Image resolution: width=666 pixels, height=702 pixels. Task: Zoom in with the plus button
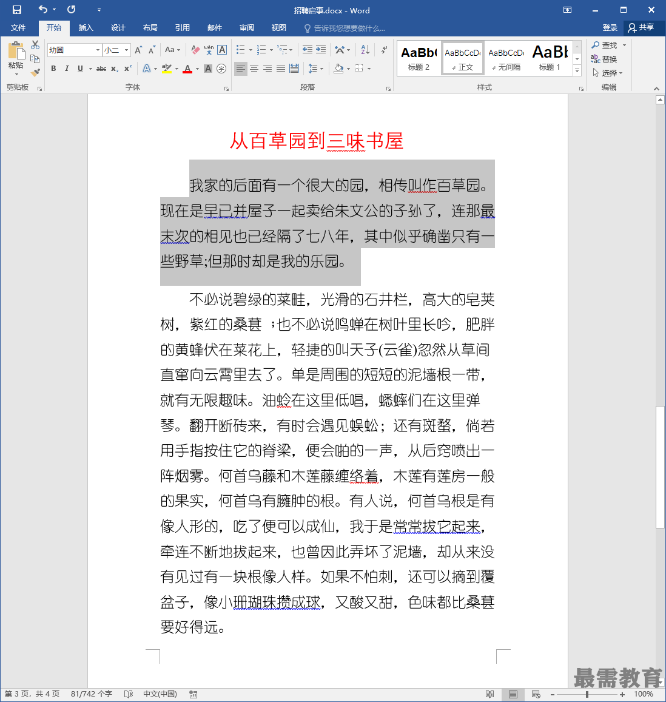(622, 694)
